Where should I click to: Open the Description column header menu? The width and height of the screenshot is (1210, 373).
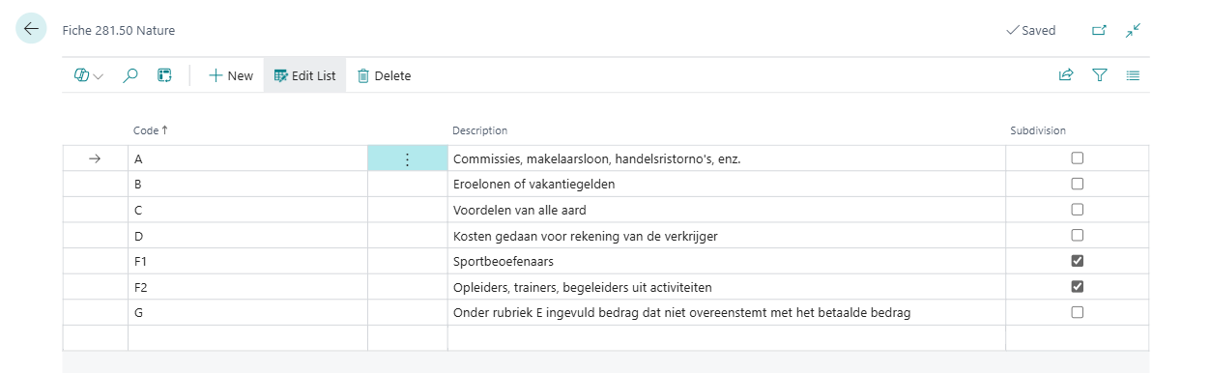[480, 130]
